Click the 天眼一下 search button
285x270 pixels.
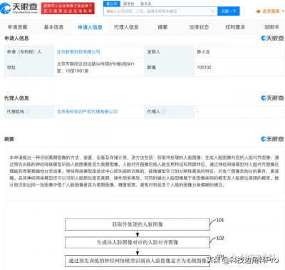click(229, 11)
